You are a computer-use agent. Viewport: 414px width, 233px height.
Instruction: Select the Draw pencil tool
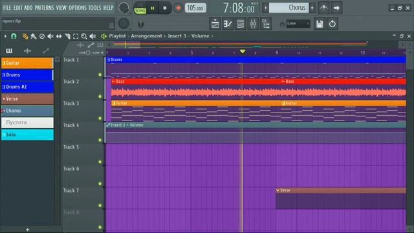click(x=25, y=36)
